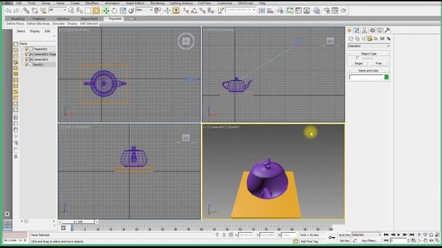The image size is (442, 248).
Task: Toggle the Spinner Snap button
Action: pos(211,11)
